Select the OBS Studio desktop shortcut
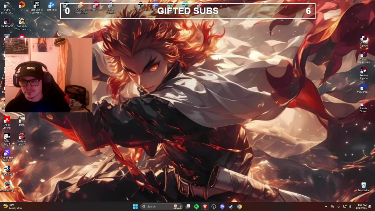This screenshot has height=211, width=375. (x=141, y=6)
